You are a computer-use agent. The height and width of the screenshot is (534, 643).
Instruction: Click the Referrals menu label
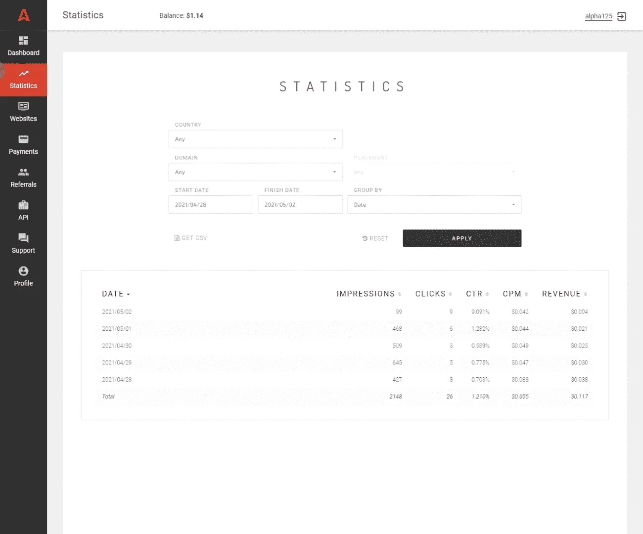[x=23, y=184]
